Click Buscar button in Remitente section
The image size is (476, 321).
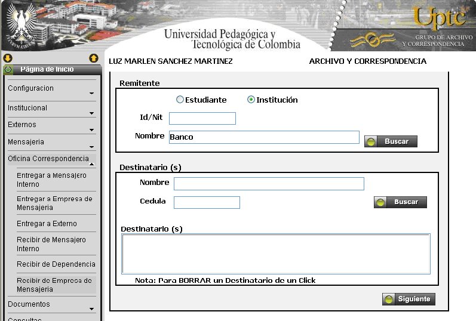pos(391,141)
